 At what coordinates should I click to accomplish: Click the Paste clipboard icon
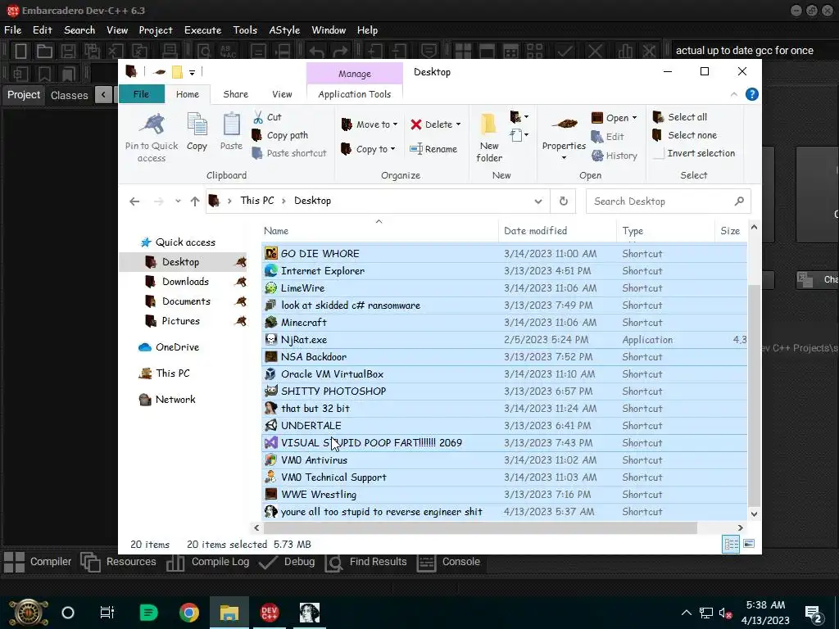[231, 124]
